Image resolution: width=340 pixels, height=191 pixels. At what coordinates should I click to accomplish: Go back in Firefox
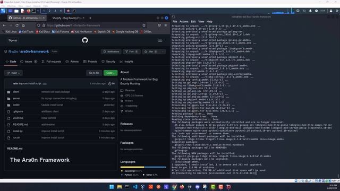pos(4,25)
